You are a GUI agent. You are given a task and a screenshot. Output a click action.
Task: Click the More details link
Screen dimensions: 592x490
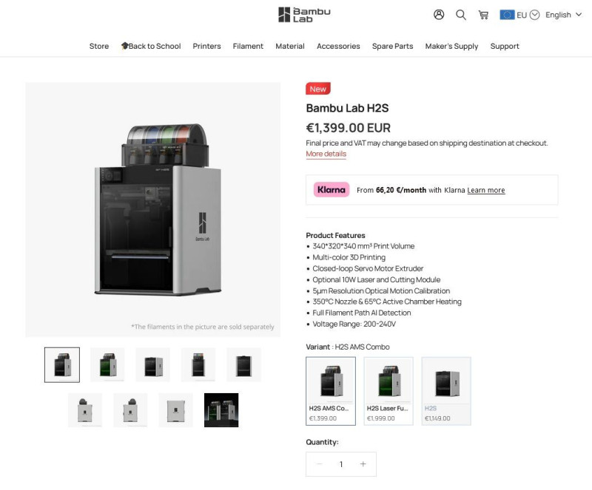click(326, 154)
